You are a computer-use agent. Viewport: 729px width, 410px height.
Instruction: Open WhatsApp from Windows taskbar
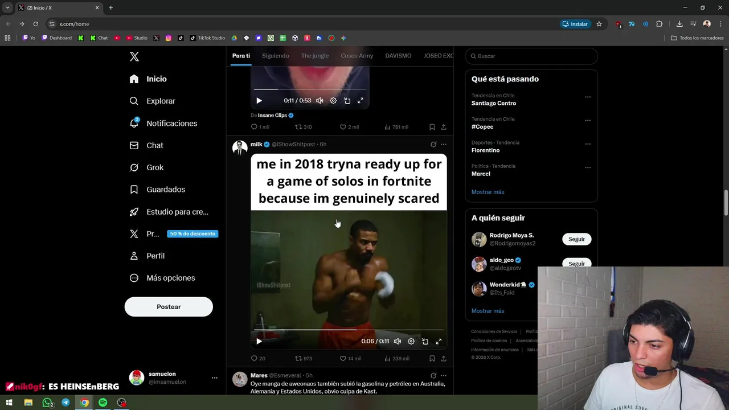coord(47,403)
